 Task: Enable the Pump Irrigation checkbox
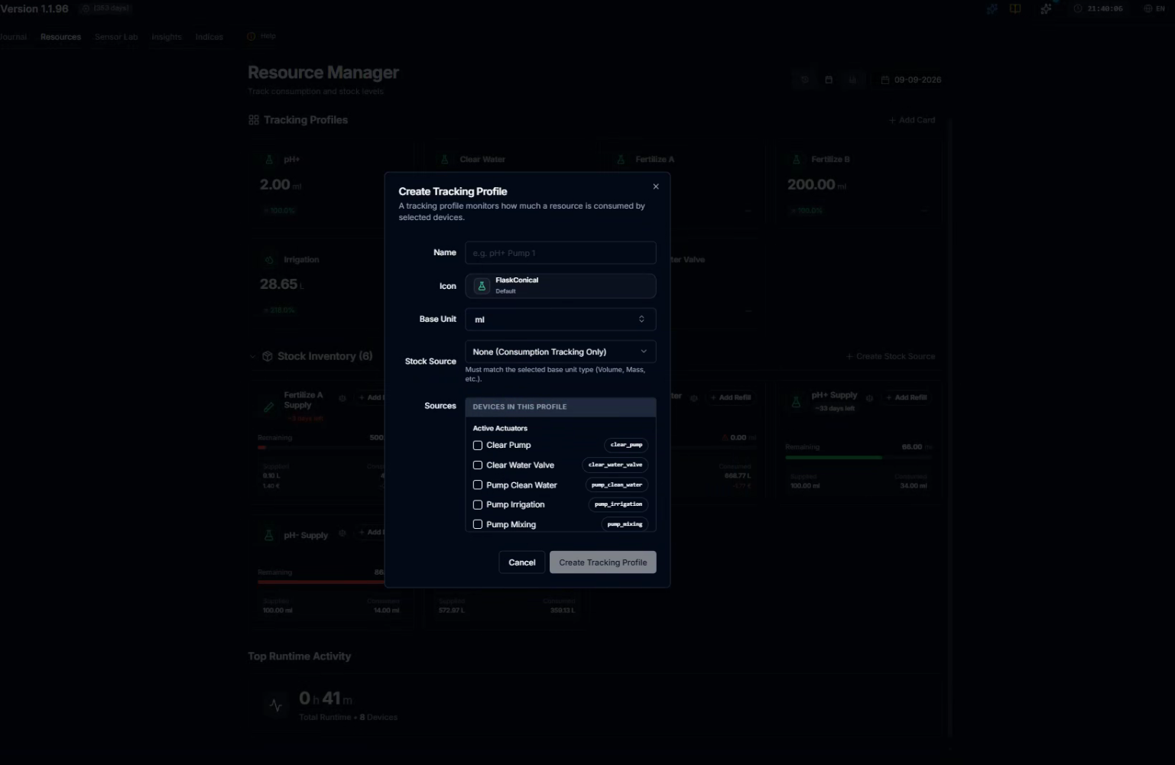pyautogui.click(x=478, y=505)
